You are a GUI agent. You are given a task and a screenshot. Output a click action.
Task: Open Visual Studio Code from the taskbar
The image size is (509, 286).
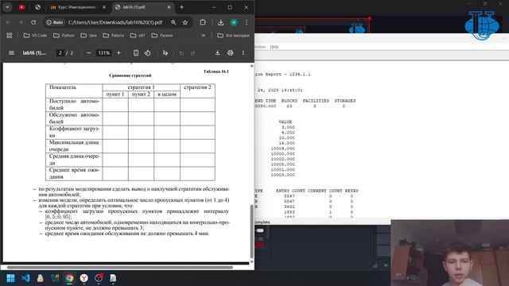[25, 278]
